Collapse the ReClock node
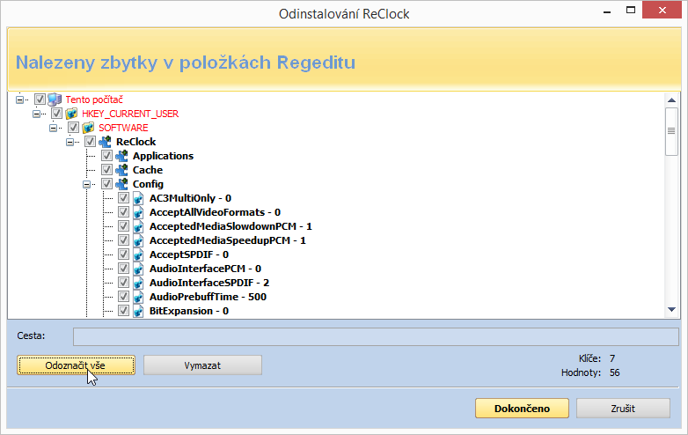This screenshot has width=688, height=435. tap(70, 142)
